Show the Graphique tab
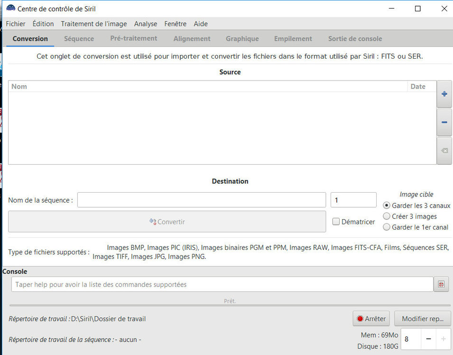Image resolution: width=453 pixels, height=355 pixels. tap(242, 39)
